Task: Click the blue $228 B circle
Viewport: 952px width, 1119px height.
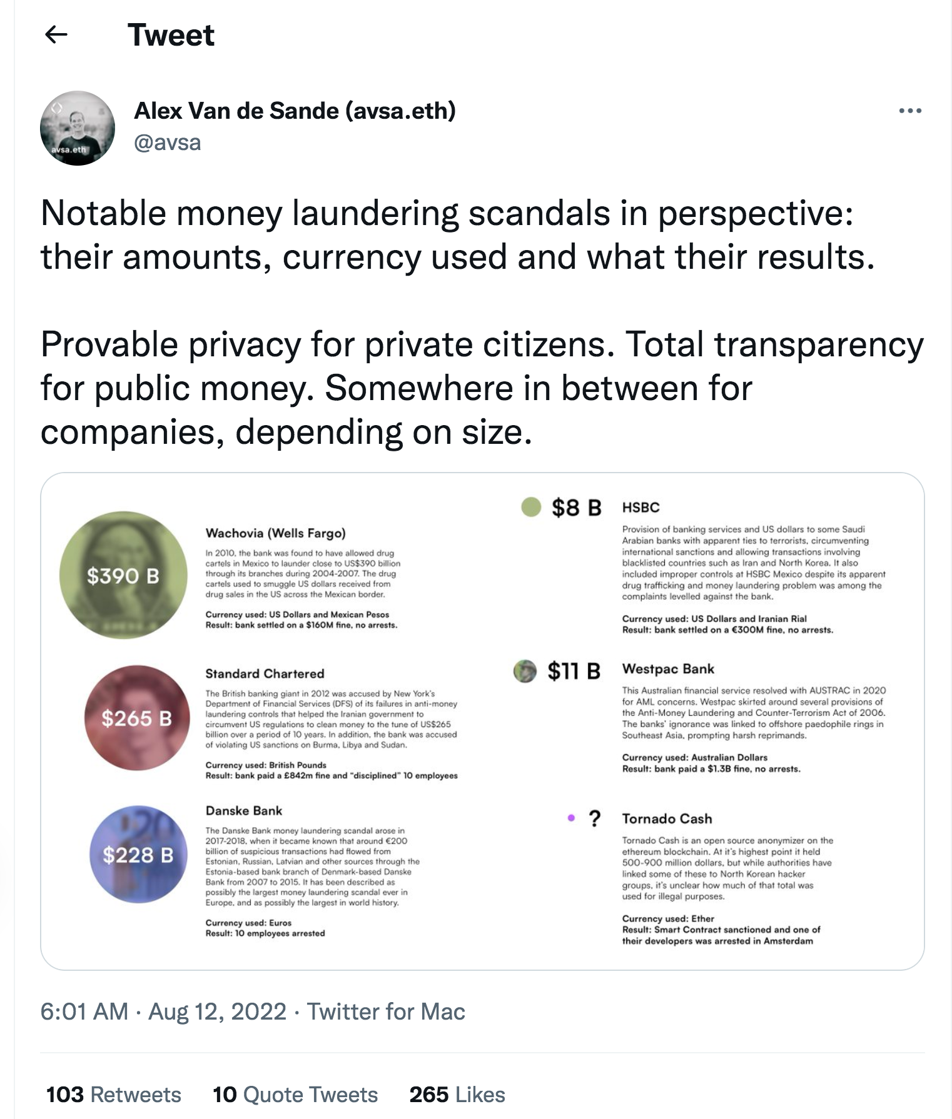Action: click(138, 854)
